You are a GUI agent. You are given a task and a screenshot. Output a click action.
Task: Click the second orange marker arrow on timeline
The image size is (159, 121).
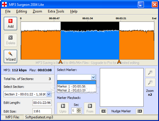pyautogui.click(x=119, y=62)
